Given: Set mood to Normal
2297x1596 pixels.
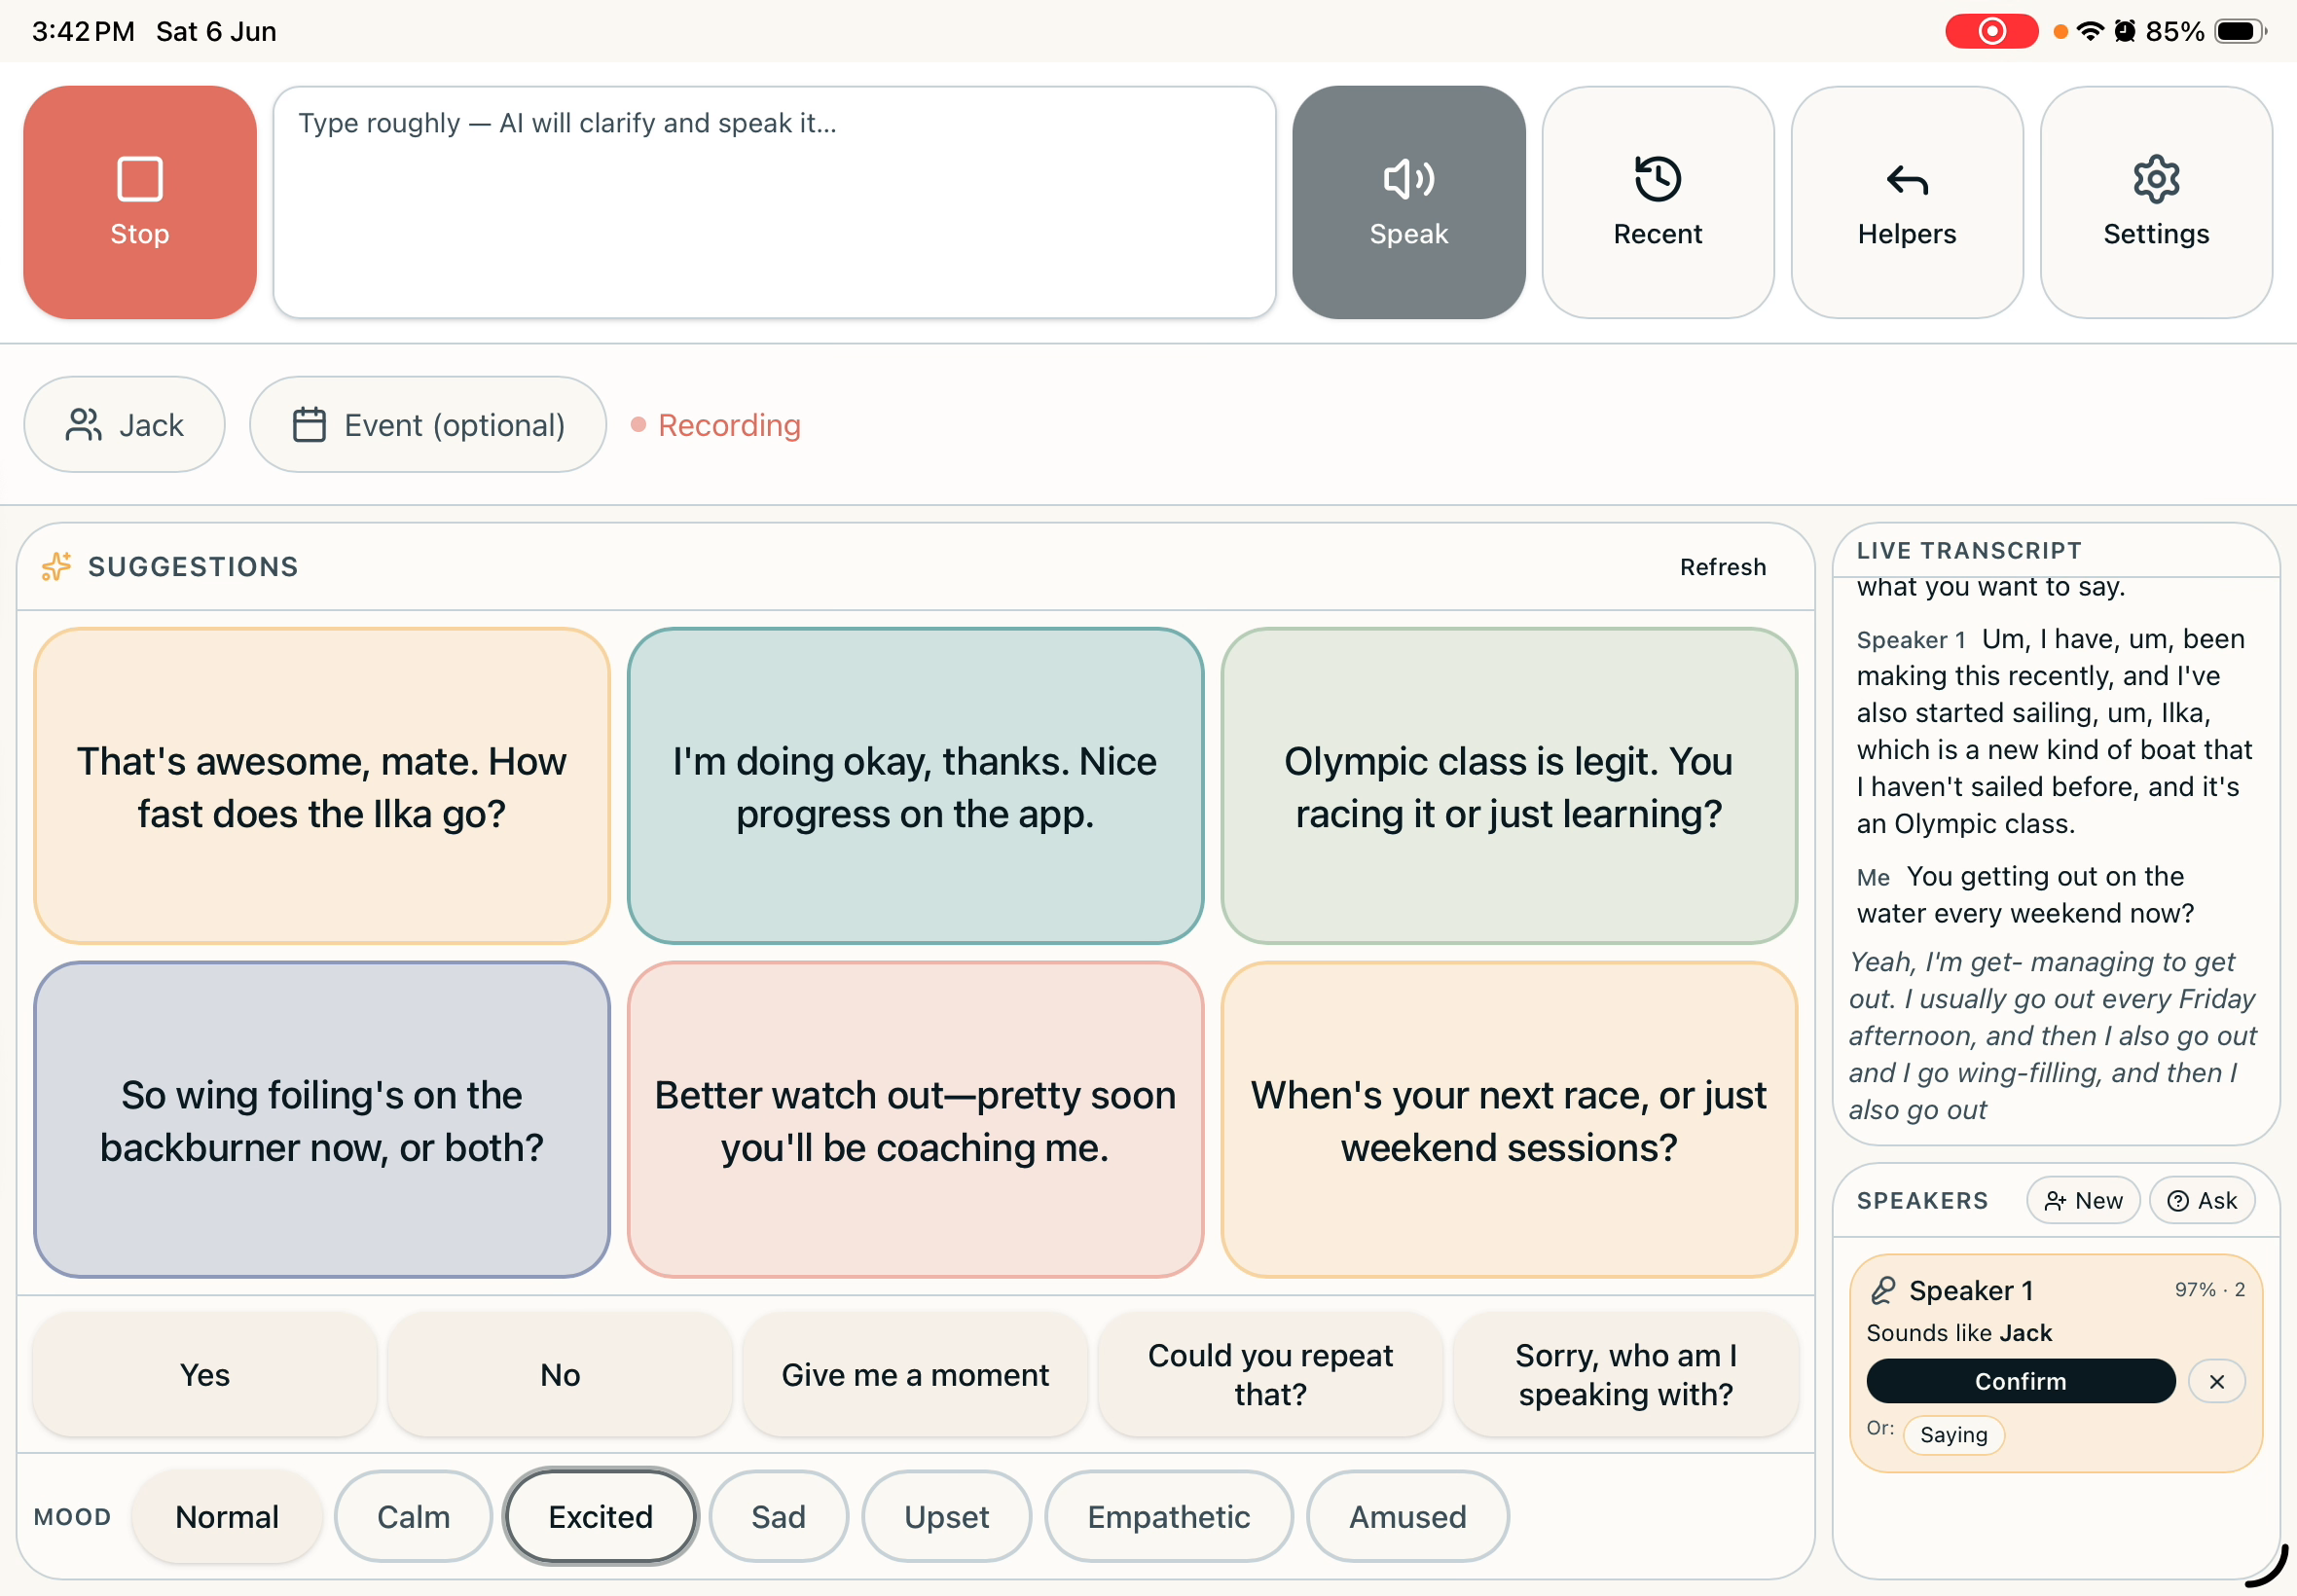Looking at the screenshot, I should [227, 1516].
